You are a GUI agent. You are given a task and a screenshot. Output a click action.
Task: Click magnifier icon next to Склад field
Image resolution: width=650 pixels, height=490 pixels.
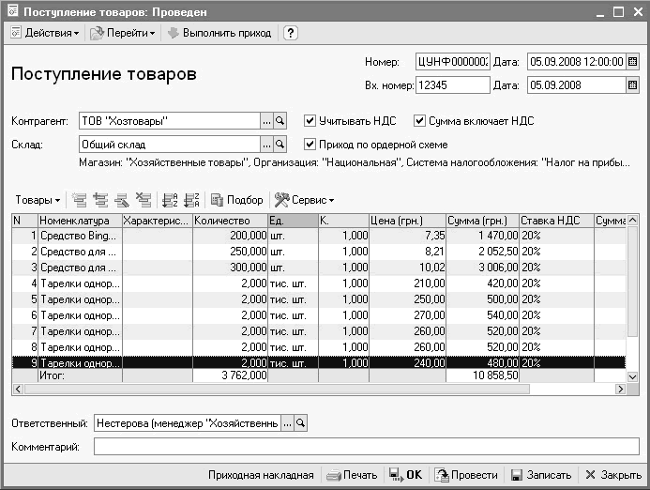point(280,145)
